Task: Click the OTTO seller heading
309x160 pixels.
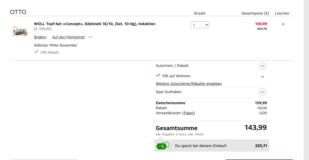Action: pyautogui.click(x=18, y=12)
